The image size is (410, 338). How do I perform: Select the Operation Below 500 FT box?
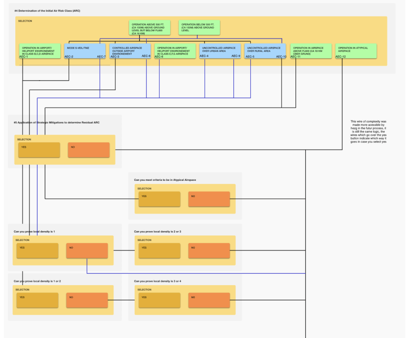coord(199,28)
